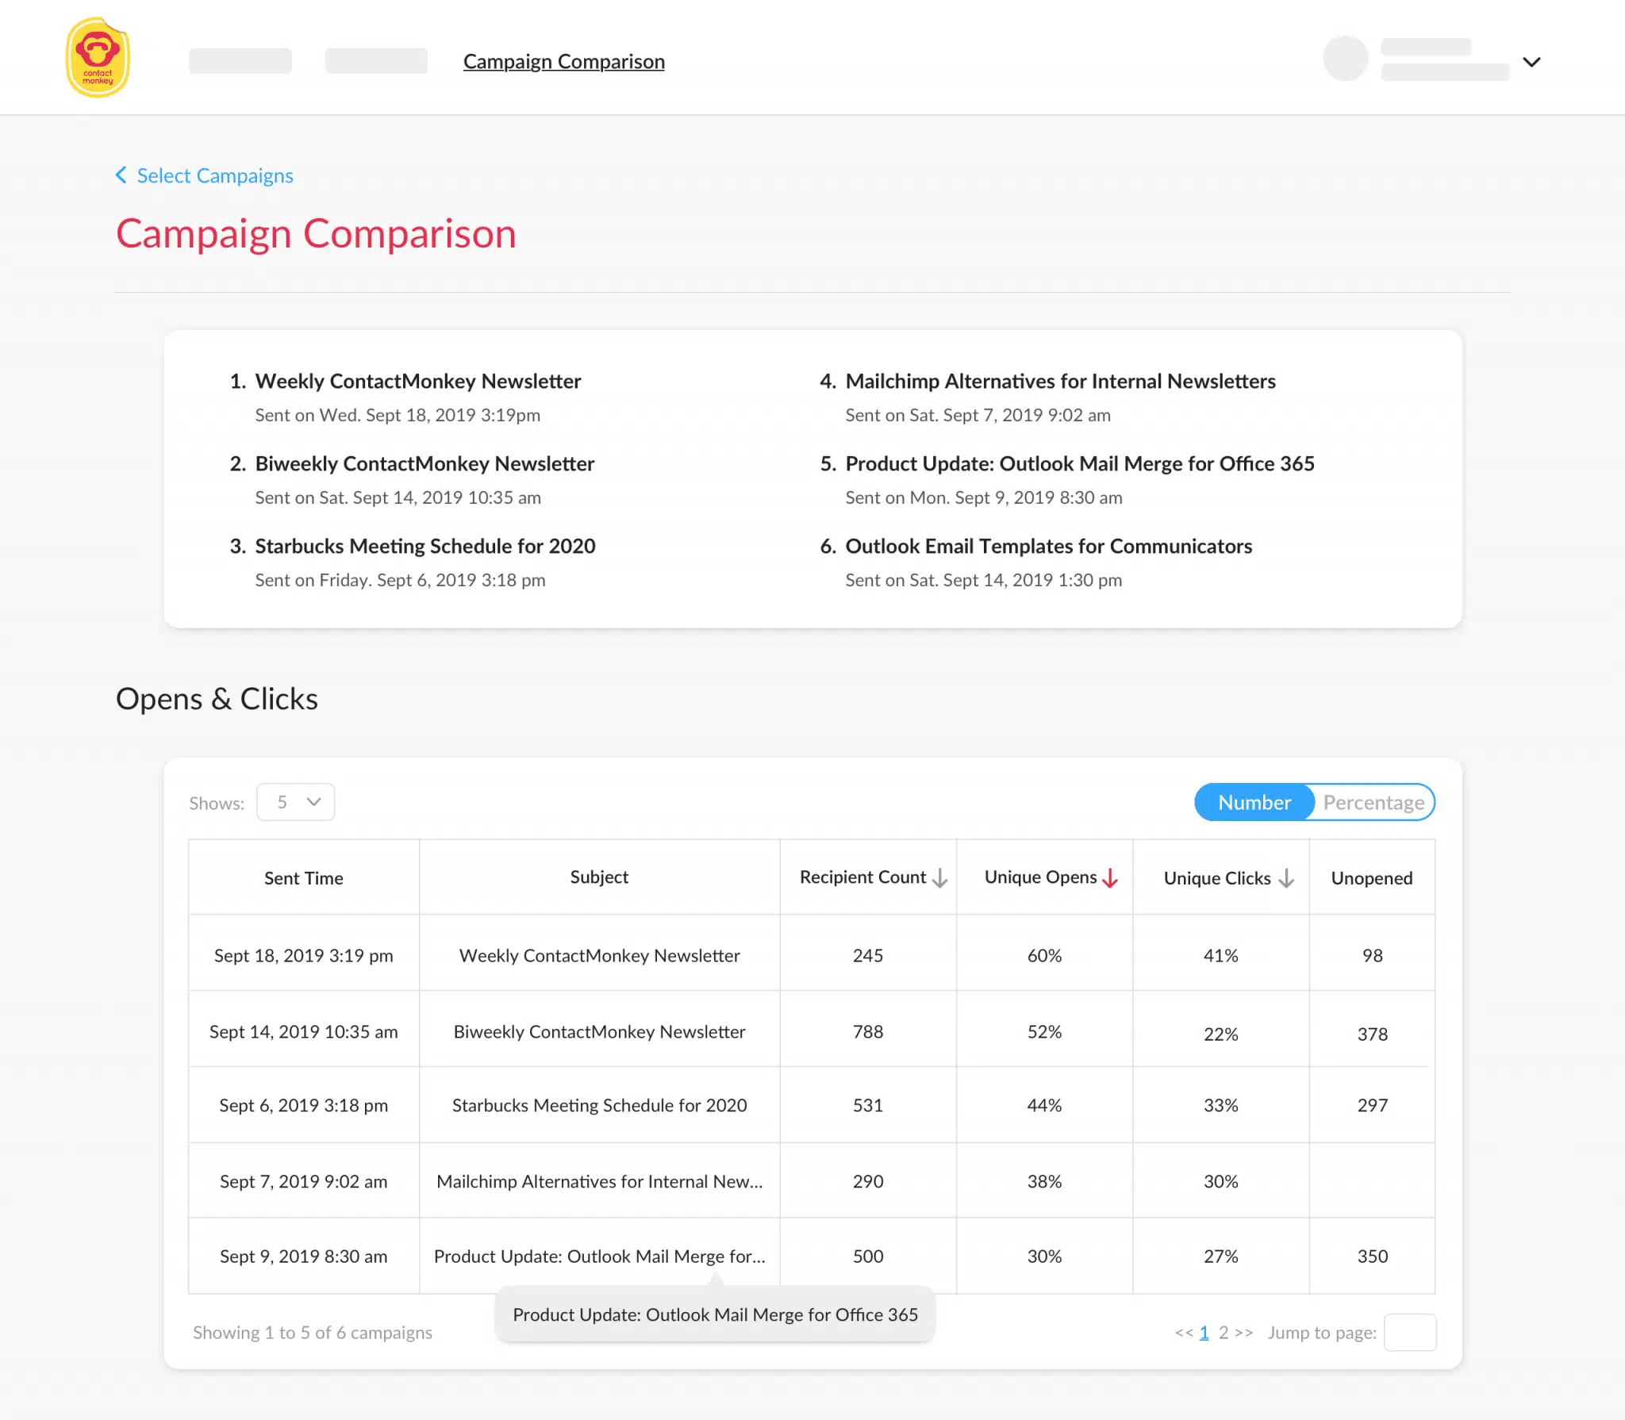Image resolution: width=1625 pixels, height=1420 pixels.
Task: Click the ContactMonkey logo icon
Action: pos(98,58)
